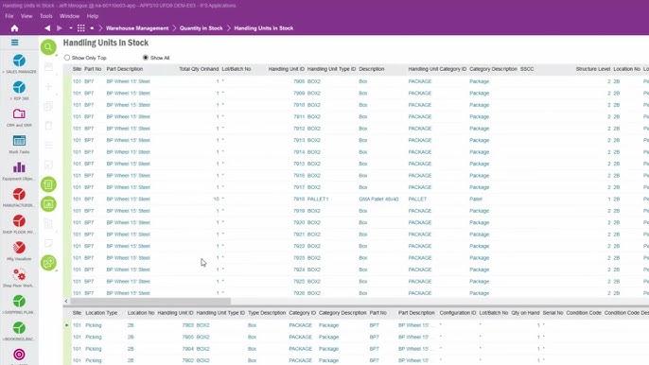Open Mfg Visualizer shortcut icon

point(19,248)
